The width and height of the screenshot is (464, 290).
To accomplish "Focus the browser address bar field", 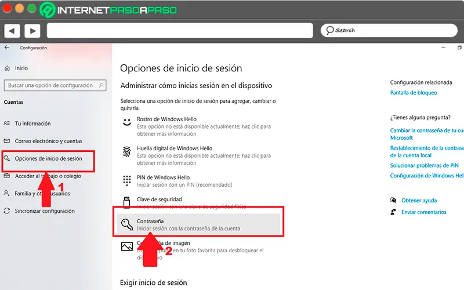I will [180, 31].
